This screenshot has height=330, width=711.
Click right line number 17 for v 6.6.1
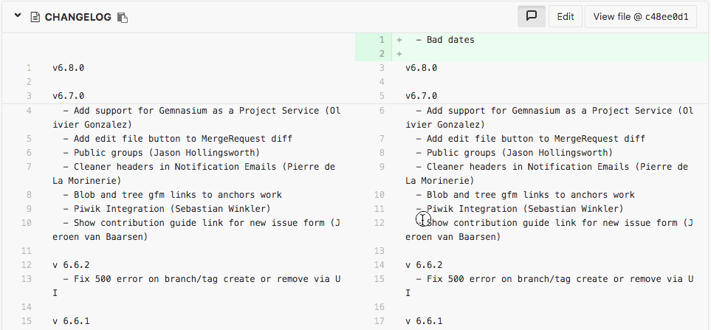pyautogui.click(x=379, y=321)
